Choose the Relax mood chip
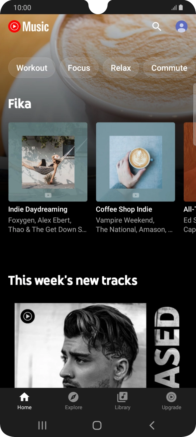Viewport: 196px width, 437px height. (x=121, y=68)
